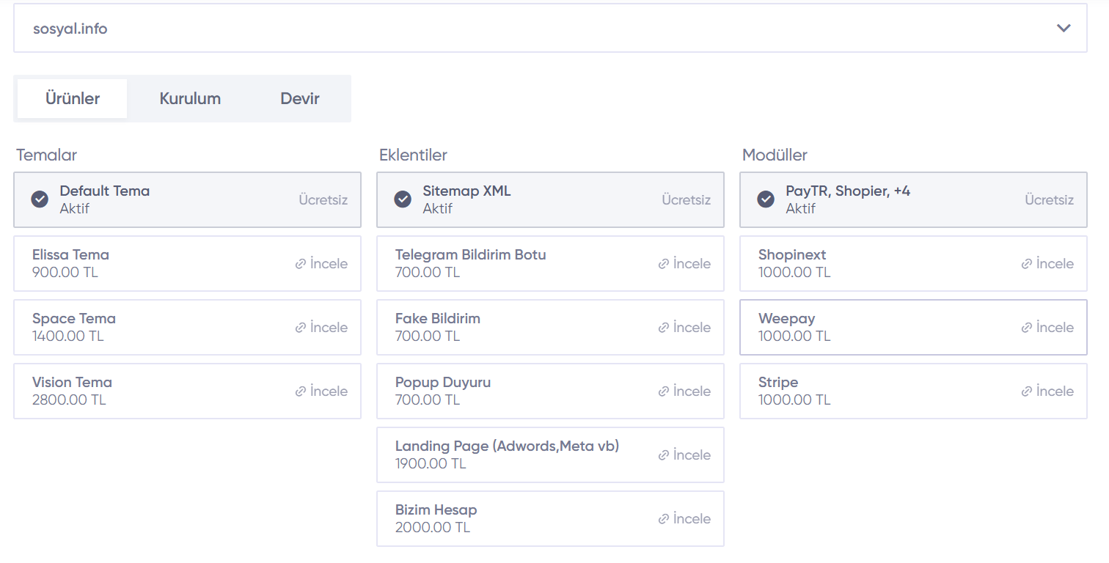Switch to the Ürünler tab
Image resolution: width=1109 pixels, height=563 pixels.
click(x=73, y=98)
